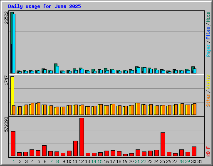Click the blue "Files" legend label
Screen dimensions: 213x166
(208, 33)
